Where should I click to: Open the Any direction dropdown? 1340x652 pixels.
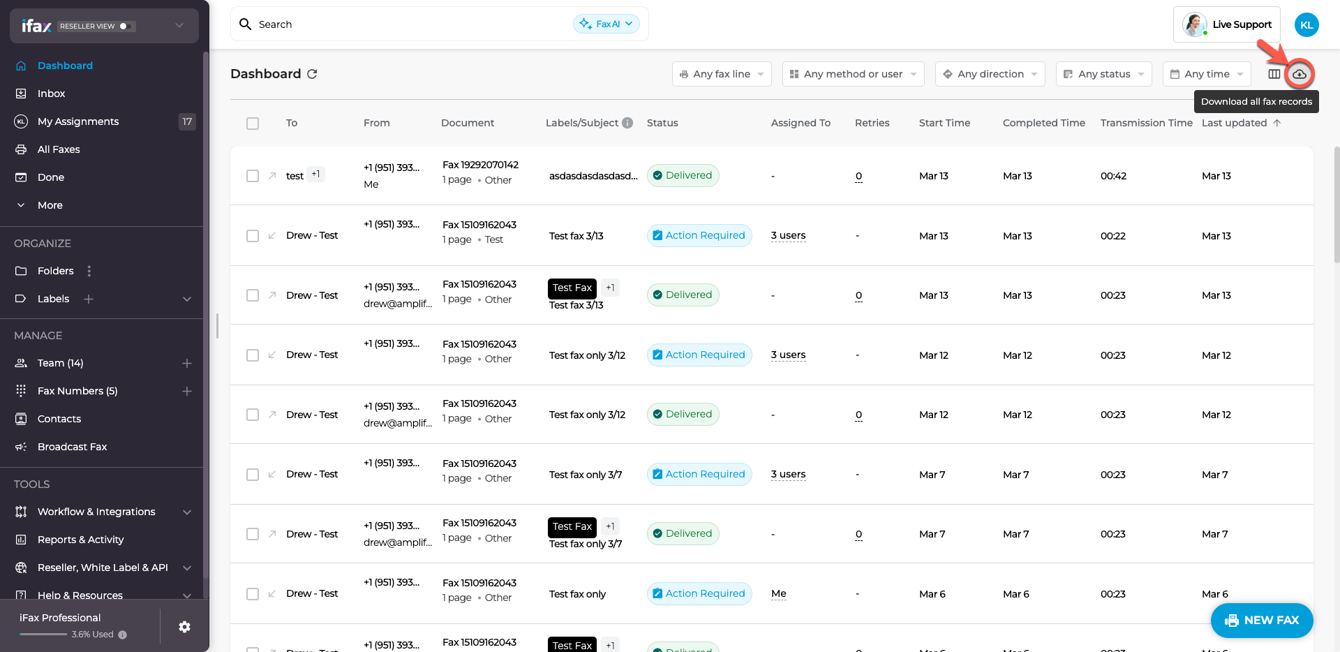(x=990, y=74)
